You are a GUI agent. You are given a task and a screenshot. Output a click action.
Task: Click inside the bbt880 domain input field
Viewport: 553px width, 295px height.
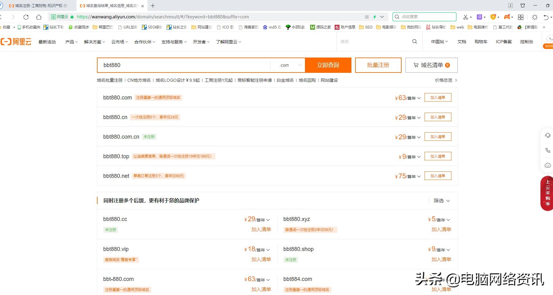pos(184,65)
